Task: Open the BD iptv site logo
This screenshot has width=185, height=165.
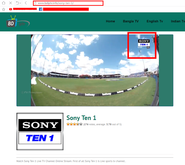Action: [x=18, y=21]
